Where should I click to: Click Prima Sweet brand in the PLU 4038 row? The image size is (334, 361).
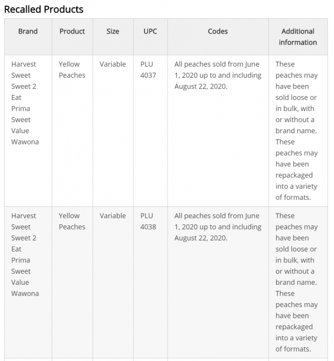click(x=21, y=266)
